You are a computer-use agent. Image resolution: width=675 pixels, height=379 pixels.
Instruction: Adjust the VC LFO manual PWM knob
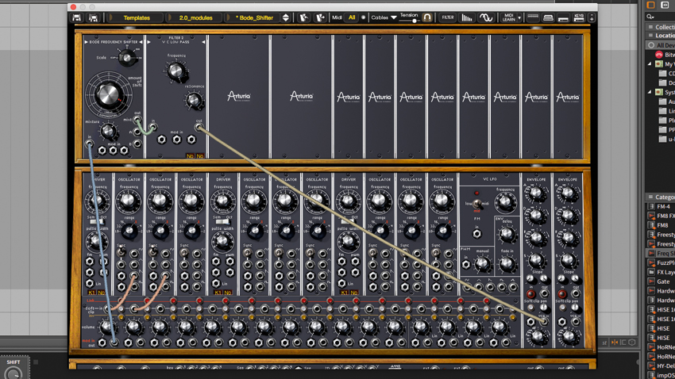482,264
